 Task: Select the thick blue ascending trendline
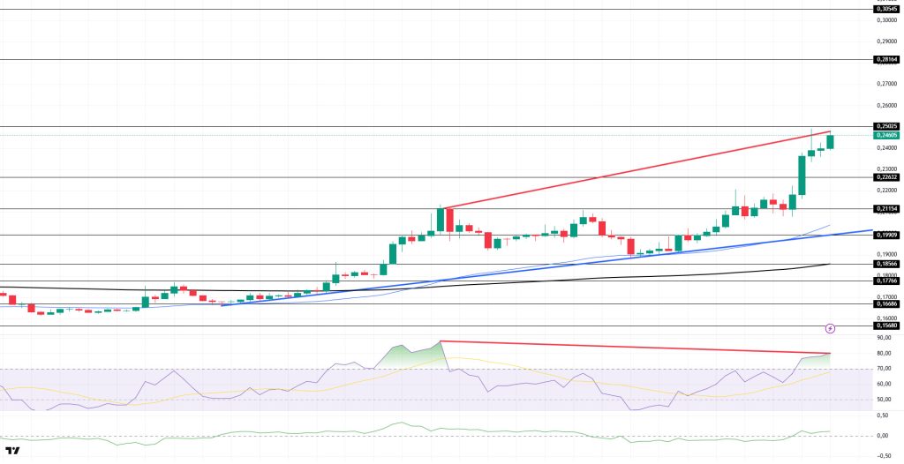547,267
